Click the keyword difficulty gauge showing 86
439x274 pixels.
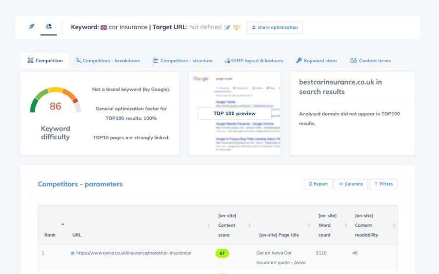56,101
